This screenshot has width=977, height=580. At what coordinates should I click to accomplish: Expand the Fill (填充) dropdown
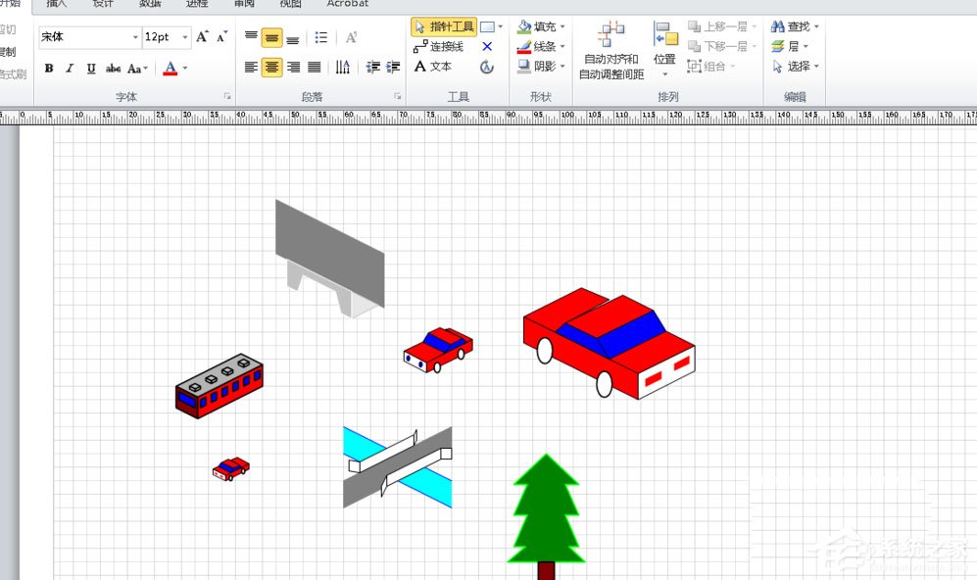pos(562,27)
